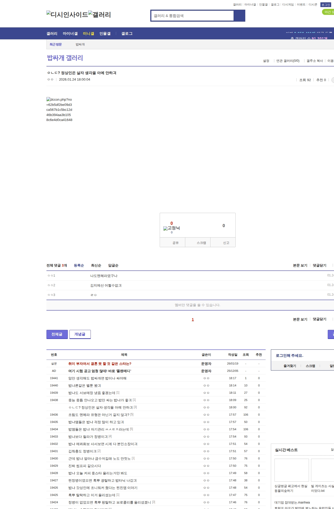Screen dimensions: 334x509
Task: Click the 갤러리 logo next to 디시인사이드
Action: (x=99, y=14)
